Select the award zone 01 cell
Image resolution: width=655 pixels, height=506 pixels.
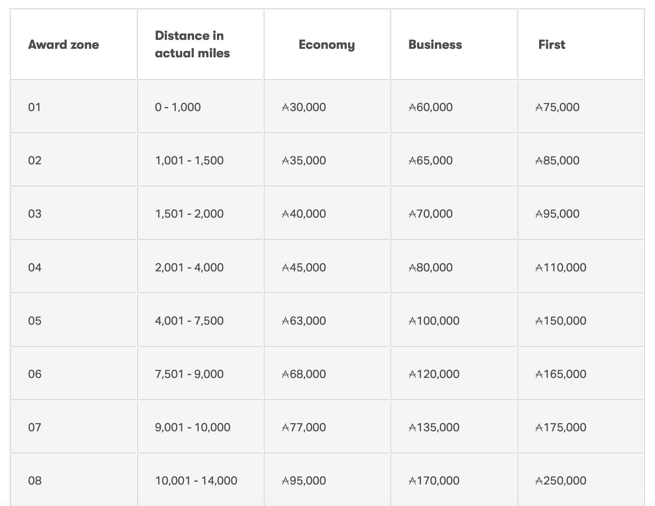[34, 107]
